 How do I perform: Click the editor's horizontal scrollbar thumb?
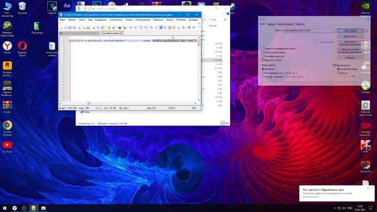coord(89,103)
